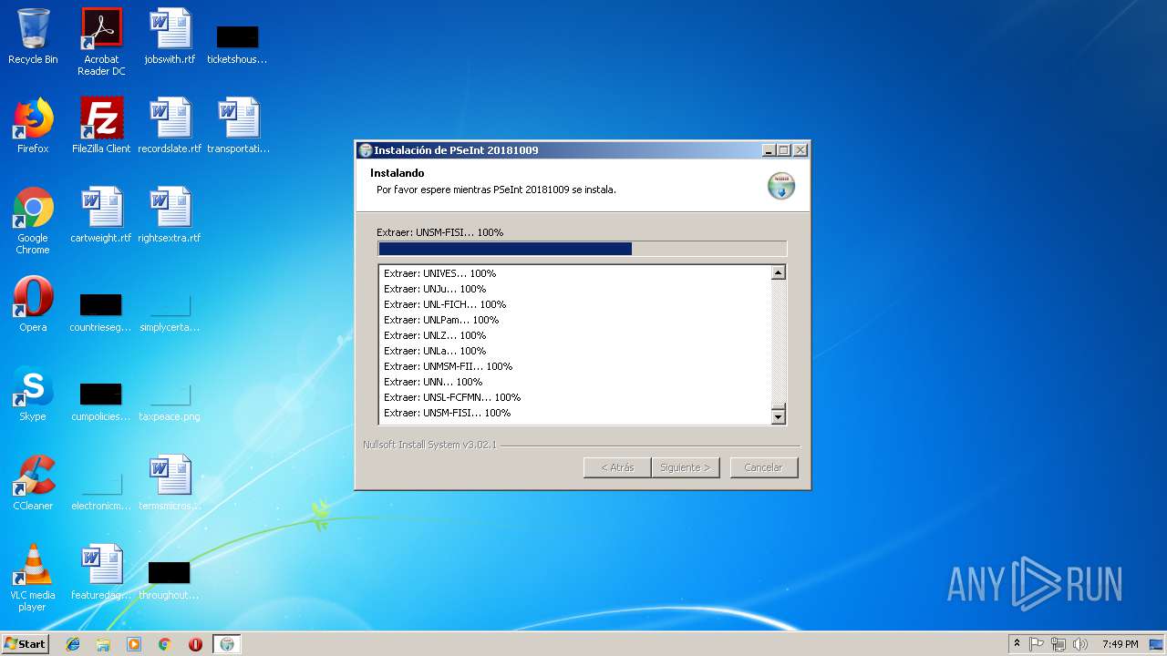Click the Nullsoft Install System v3.02.1 text
Screen dimensions: 1167x656
(429, 445)
